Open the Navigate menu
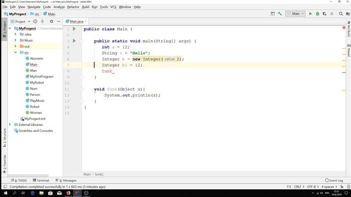Viewport: 351px width, 197px height. click(x=34, y=7)
